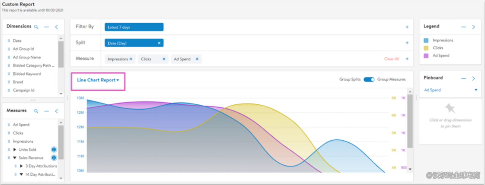This screenshot has width=485, height=185.
Task: Collapse Dimensions panel using left chevron
Action: coord(56,27)
